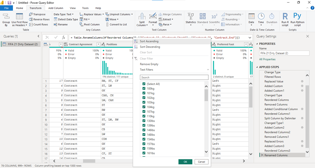315x168 pixels.
Task: Open help question mark icon
Action: [312, 8]
